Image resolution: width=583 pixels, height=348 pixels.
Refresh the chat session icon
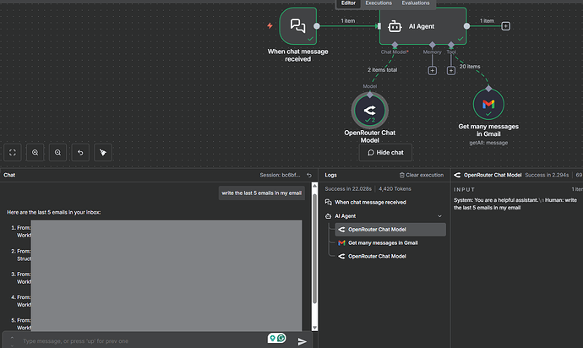coord(309,175)
